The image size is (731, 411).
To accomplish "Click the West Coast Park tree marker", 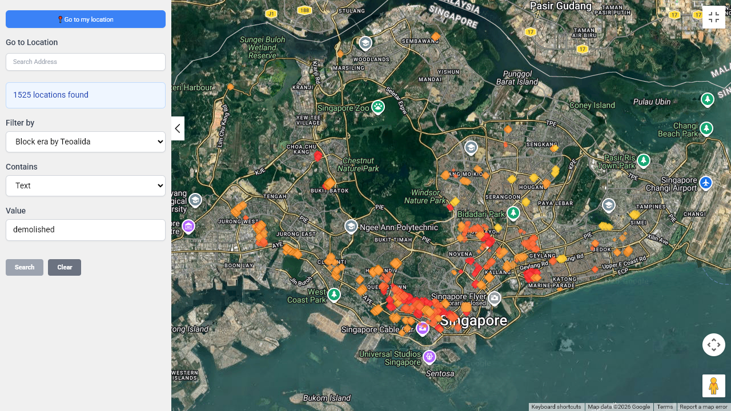I will pos(334,295).
